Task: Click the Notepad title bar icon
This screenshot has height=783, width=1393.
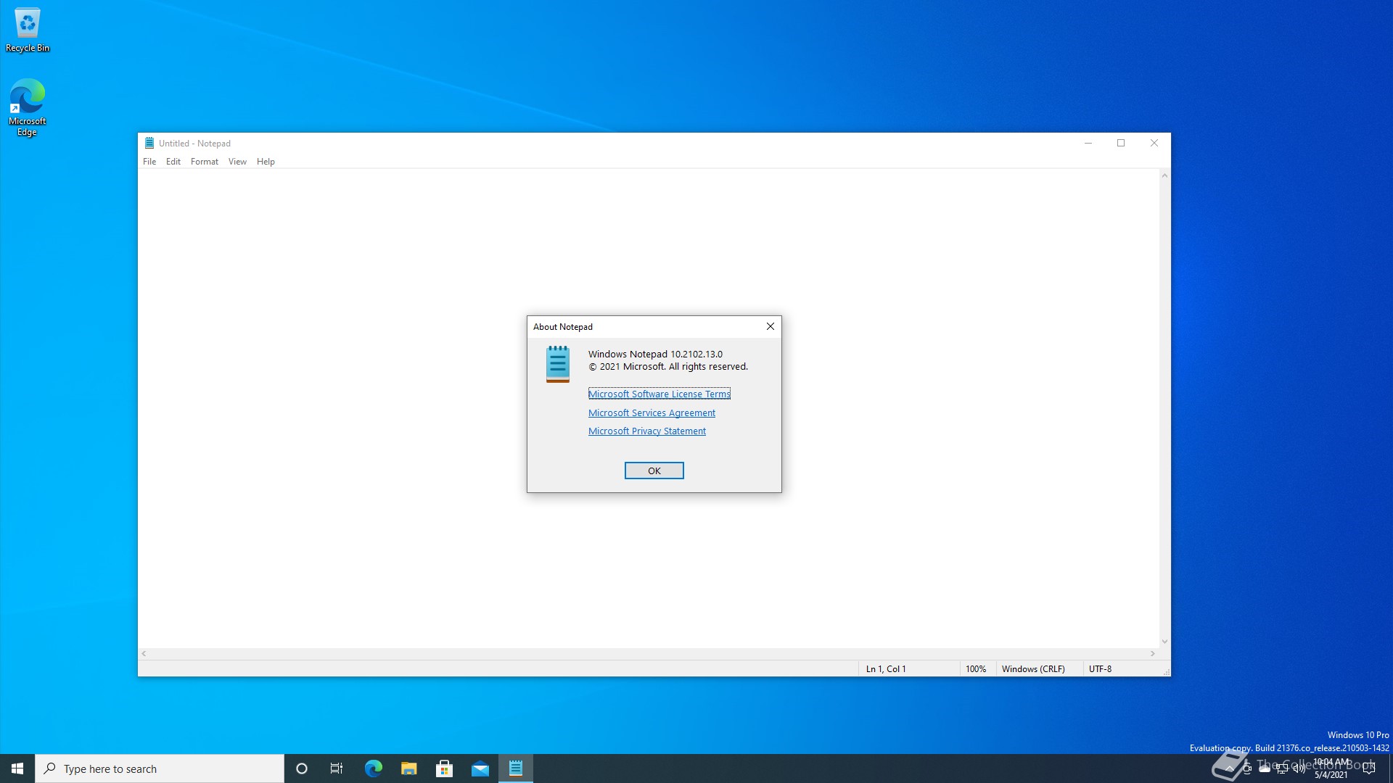Action: (149, 143)
